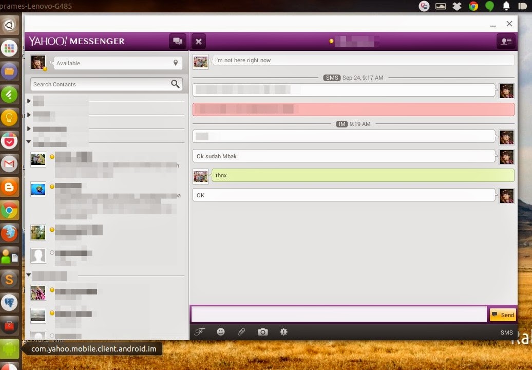Open Ubuntu Dash home in launcher
Screen dimensions: 532x370
coord(9,25)
